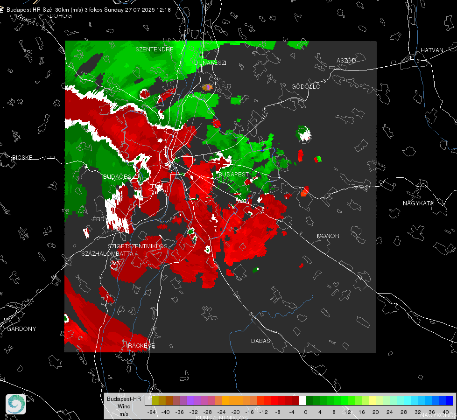
Task: Click the radar title text with date 27-07-2025
Action: click(x=89, y=10)
